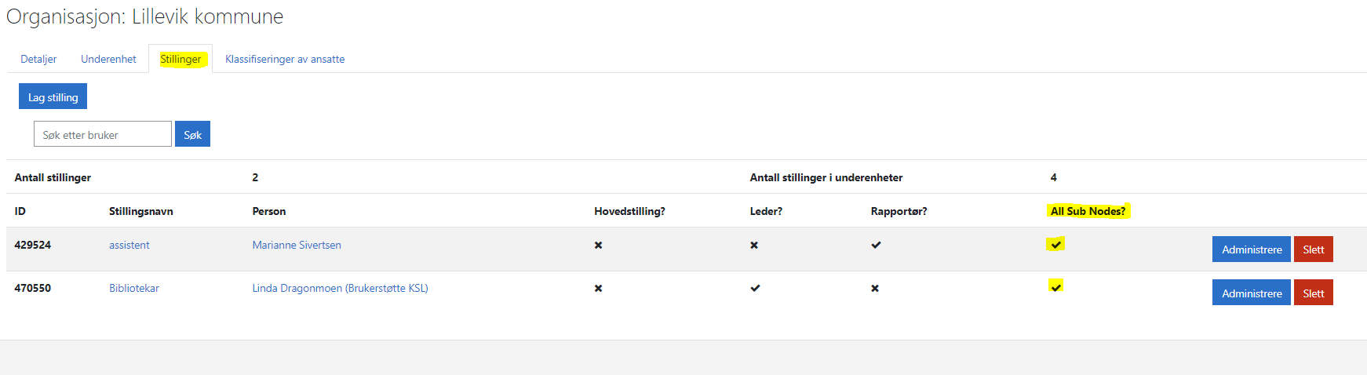Click Leder cross icon for assistent row
The image size is (1367, 375).
754,246
